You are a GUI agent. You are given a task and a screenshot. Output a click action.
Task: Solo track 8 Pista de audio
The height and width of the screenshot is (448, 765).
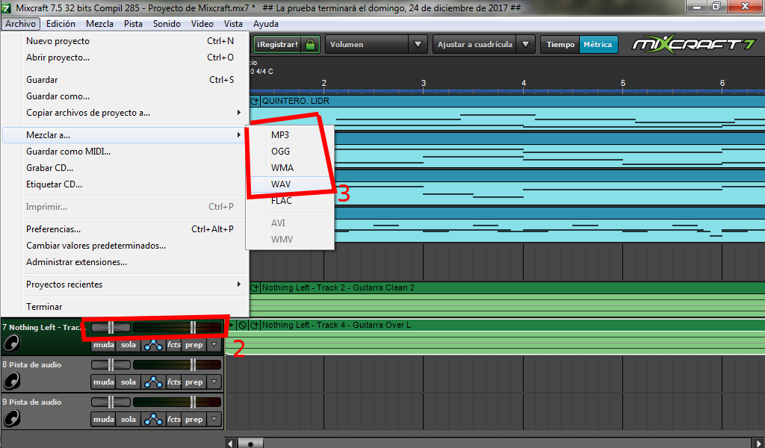coord(128,382)
